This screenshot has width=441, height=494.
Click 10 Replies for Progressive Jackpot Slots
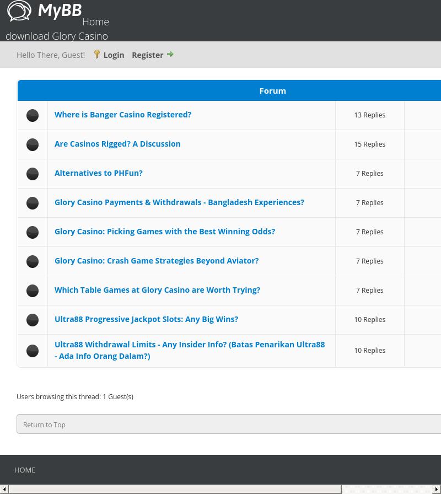coord(369,319)
